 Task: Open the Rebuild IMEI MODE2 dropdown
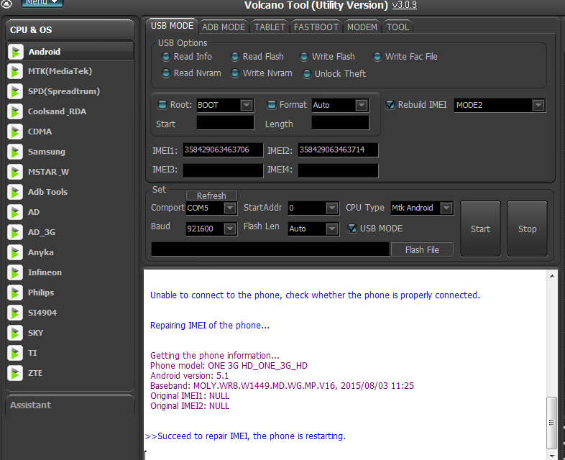538,105
